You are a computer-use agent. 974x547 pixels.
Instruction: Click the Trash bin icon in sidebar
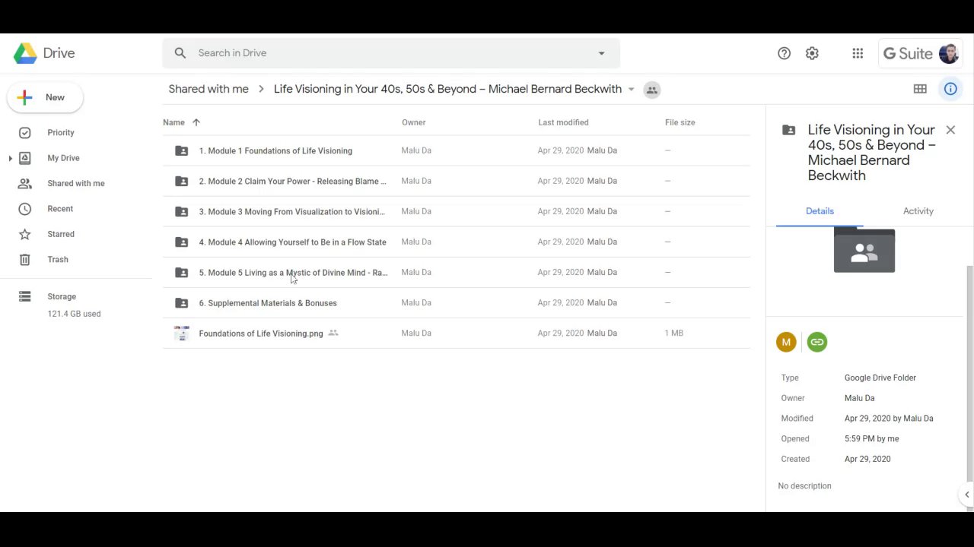tap(24, 260)
